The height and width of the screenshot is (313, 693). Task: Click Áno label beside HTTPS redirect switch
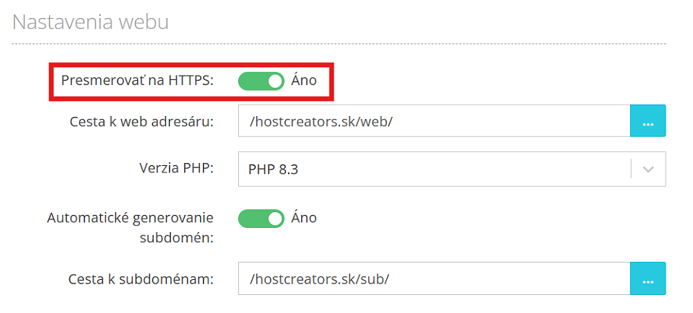[304, 81]
